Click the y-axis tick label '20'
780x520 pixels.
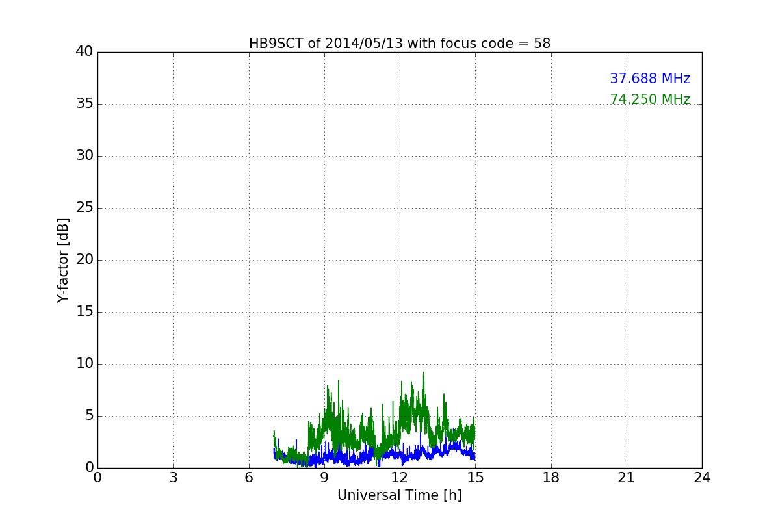tap(84, 260)
